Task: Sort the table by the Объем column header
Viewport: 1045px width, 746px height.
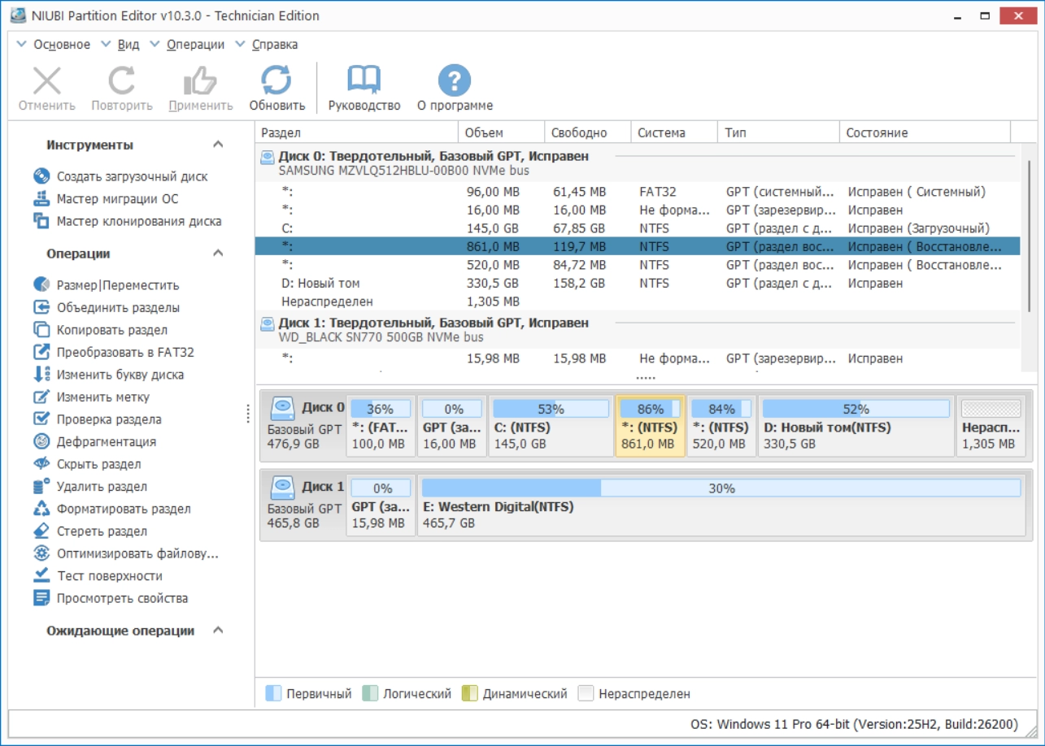Action: pyautogui.click(x=502, y=132)
